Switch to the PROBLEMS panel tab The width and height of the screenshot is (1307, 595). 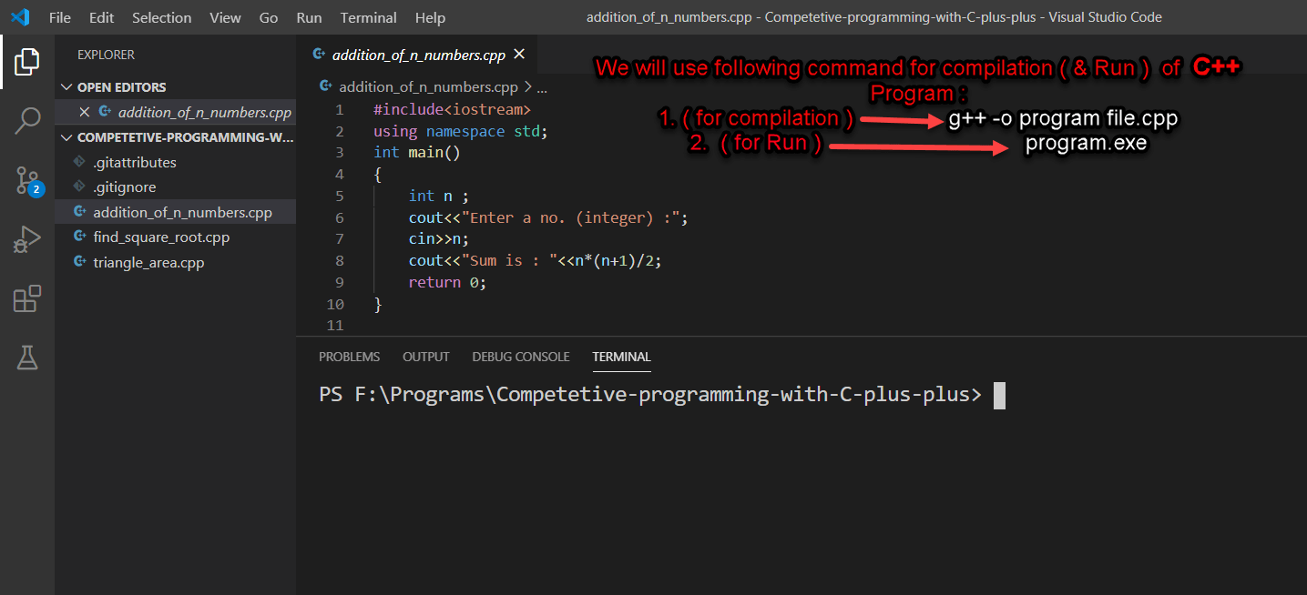point(350,357)
